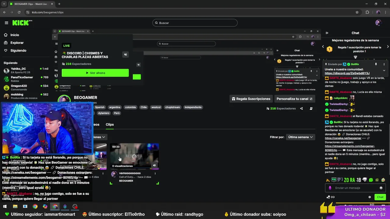Screen dimensions: 390x219
Task: Open a new Chrome tab
Action: [59, 4]
